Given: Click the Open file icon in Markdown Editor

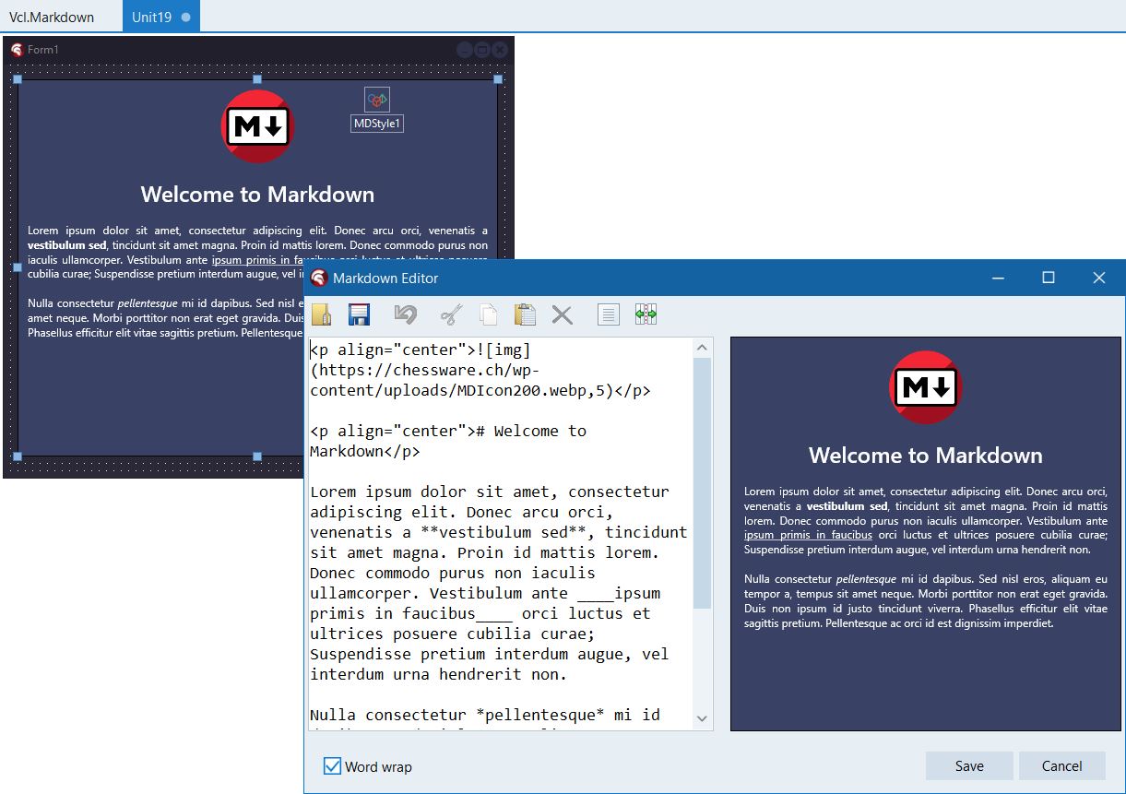Looking at the screenshot, I should [x=321, y=314].
